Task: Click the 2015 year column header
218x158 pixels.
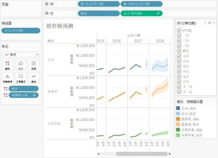Action: pyautogui.click(x=101, y=41)
